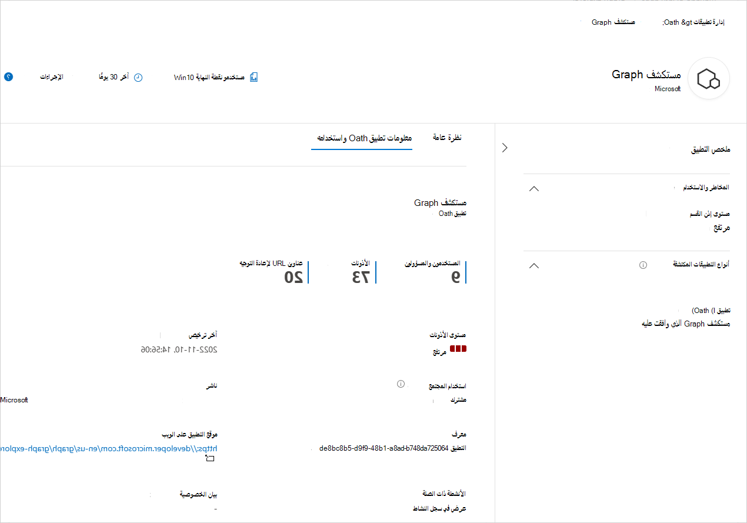The width and height of the screenshot is (747, 523).
Task: Open the blue help question mark icon
Action: [8, 76]
